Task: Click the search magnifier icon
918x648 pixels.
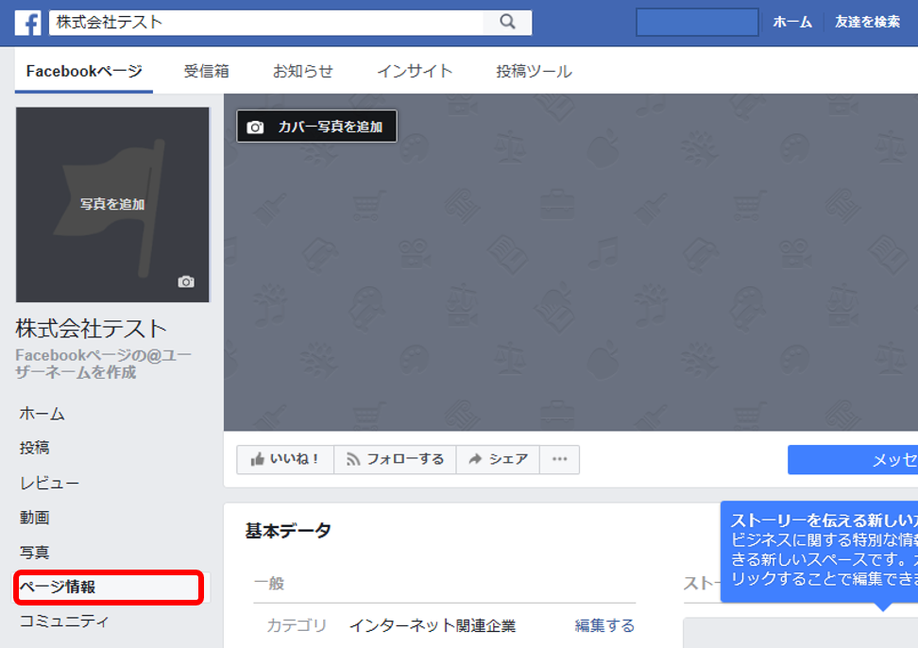Action: (x=507, y=23)
